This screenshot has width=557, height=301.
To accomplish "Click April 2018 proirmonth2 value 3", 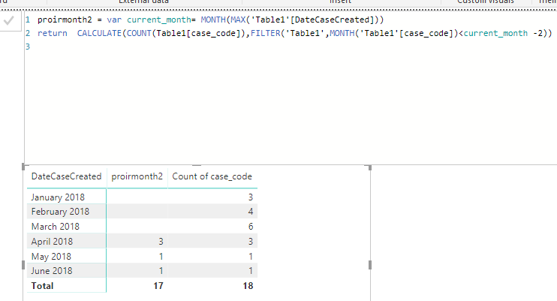I will tap(161, 241).
